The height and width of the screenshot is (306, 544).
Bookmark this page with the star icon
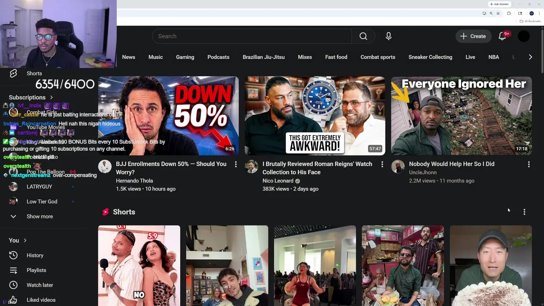[x=498, y=13]
